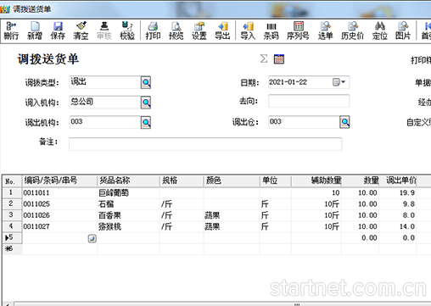Image resolution: width=431 pixels, height=306 pixels.
Task: Click the 新增 new document icon
Action: 35,31
